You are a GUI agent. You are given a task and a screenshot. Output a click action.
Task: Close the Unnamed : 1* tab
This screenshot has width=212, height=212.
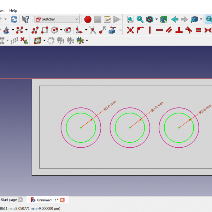click(x=63, y=200)
